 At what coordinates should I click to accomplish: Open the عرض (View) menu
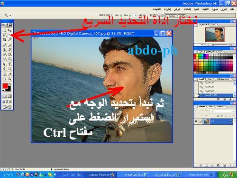[177, 9]
